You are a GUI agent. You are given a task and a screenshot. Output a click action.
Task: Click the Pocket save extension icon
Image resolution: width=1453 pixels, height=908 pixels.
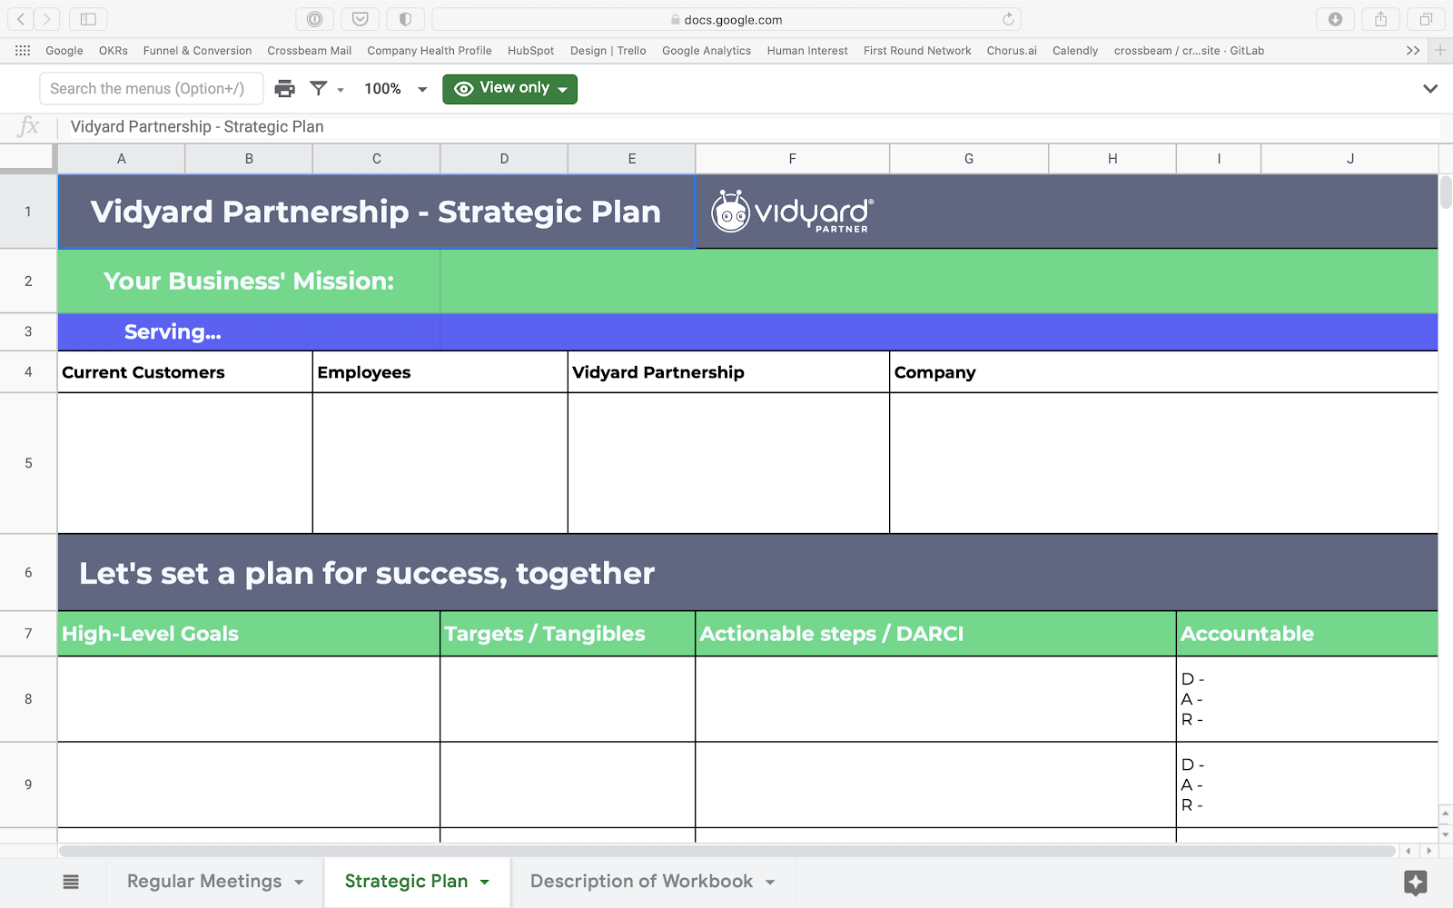pyautogui.click(x=360, y=19)
